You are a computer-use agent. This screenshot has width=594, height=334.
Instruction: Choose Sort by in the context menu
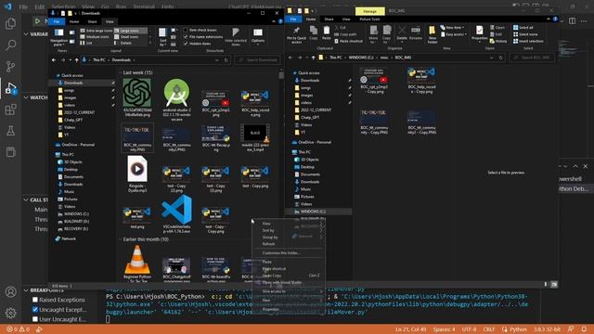[268, 230]
